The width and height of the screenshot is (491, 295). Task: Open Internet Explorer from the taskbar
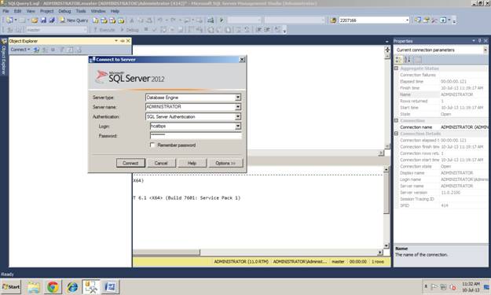72,287
